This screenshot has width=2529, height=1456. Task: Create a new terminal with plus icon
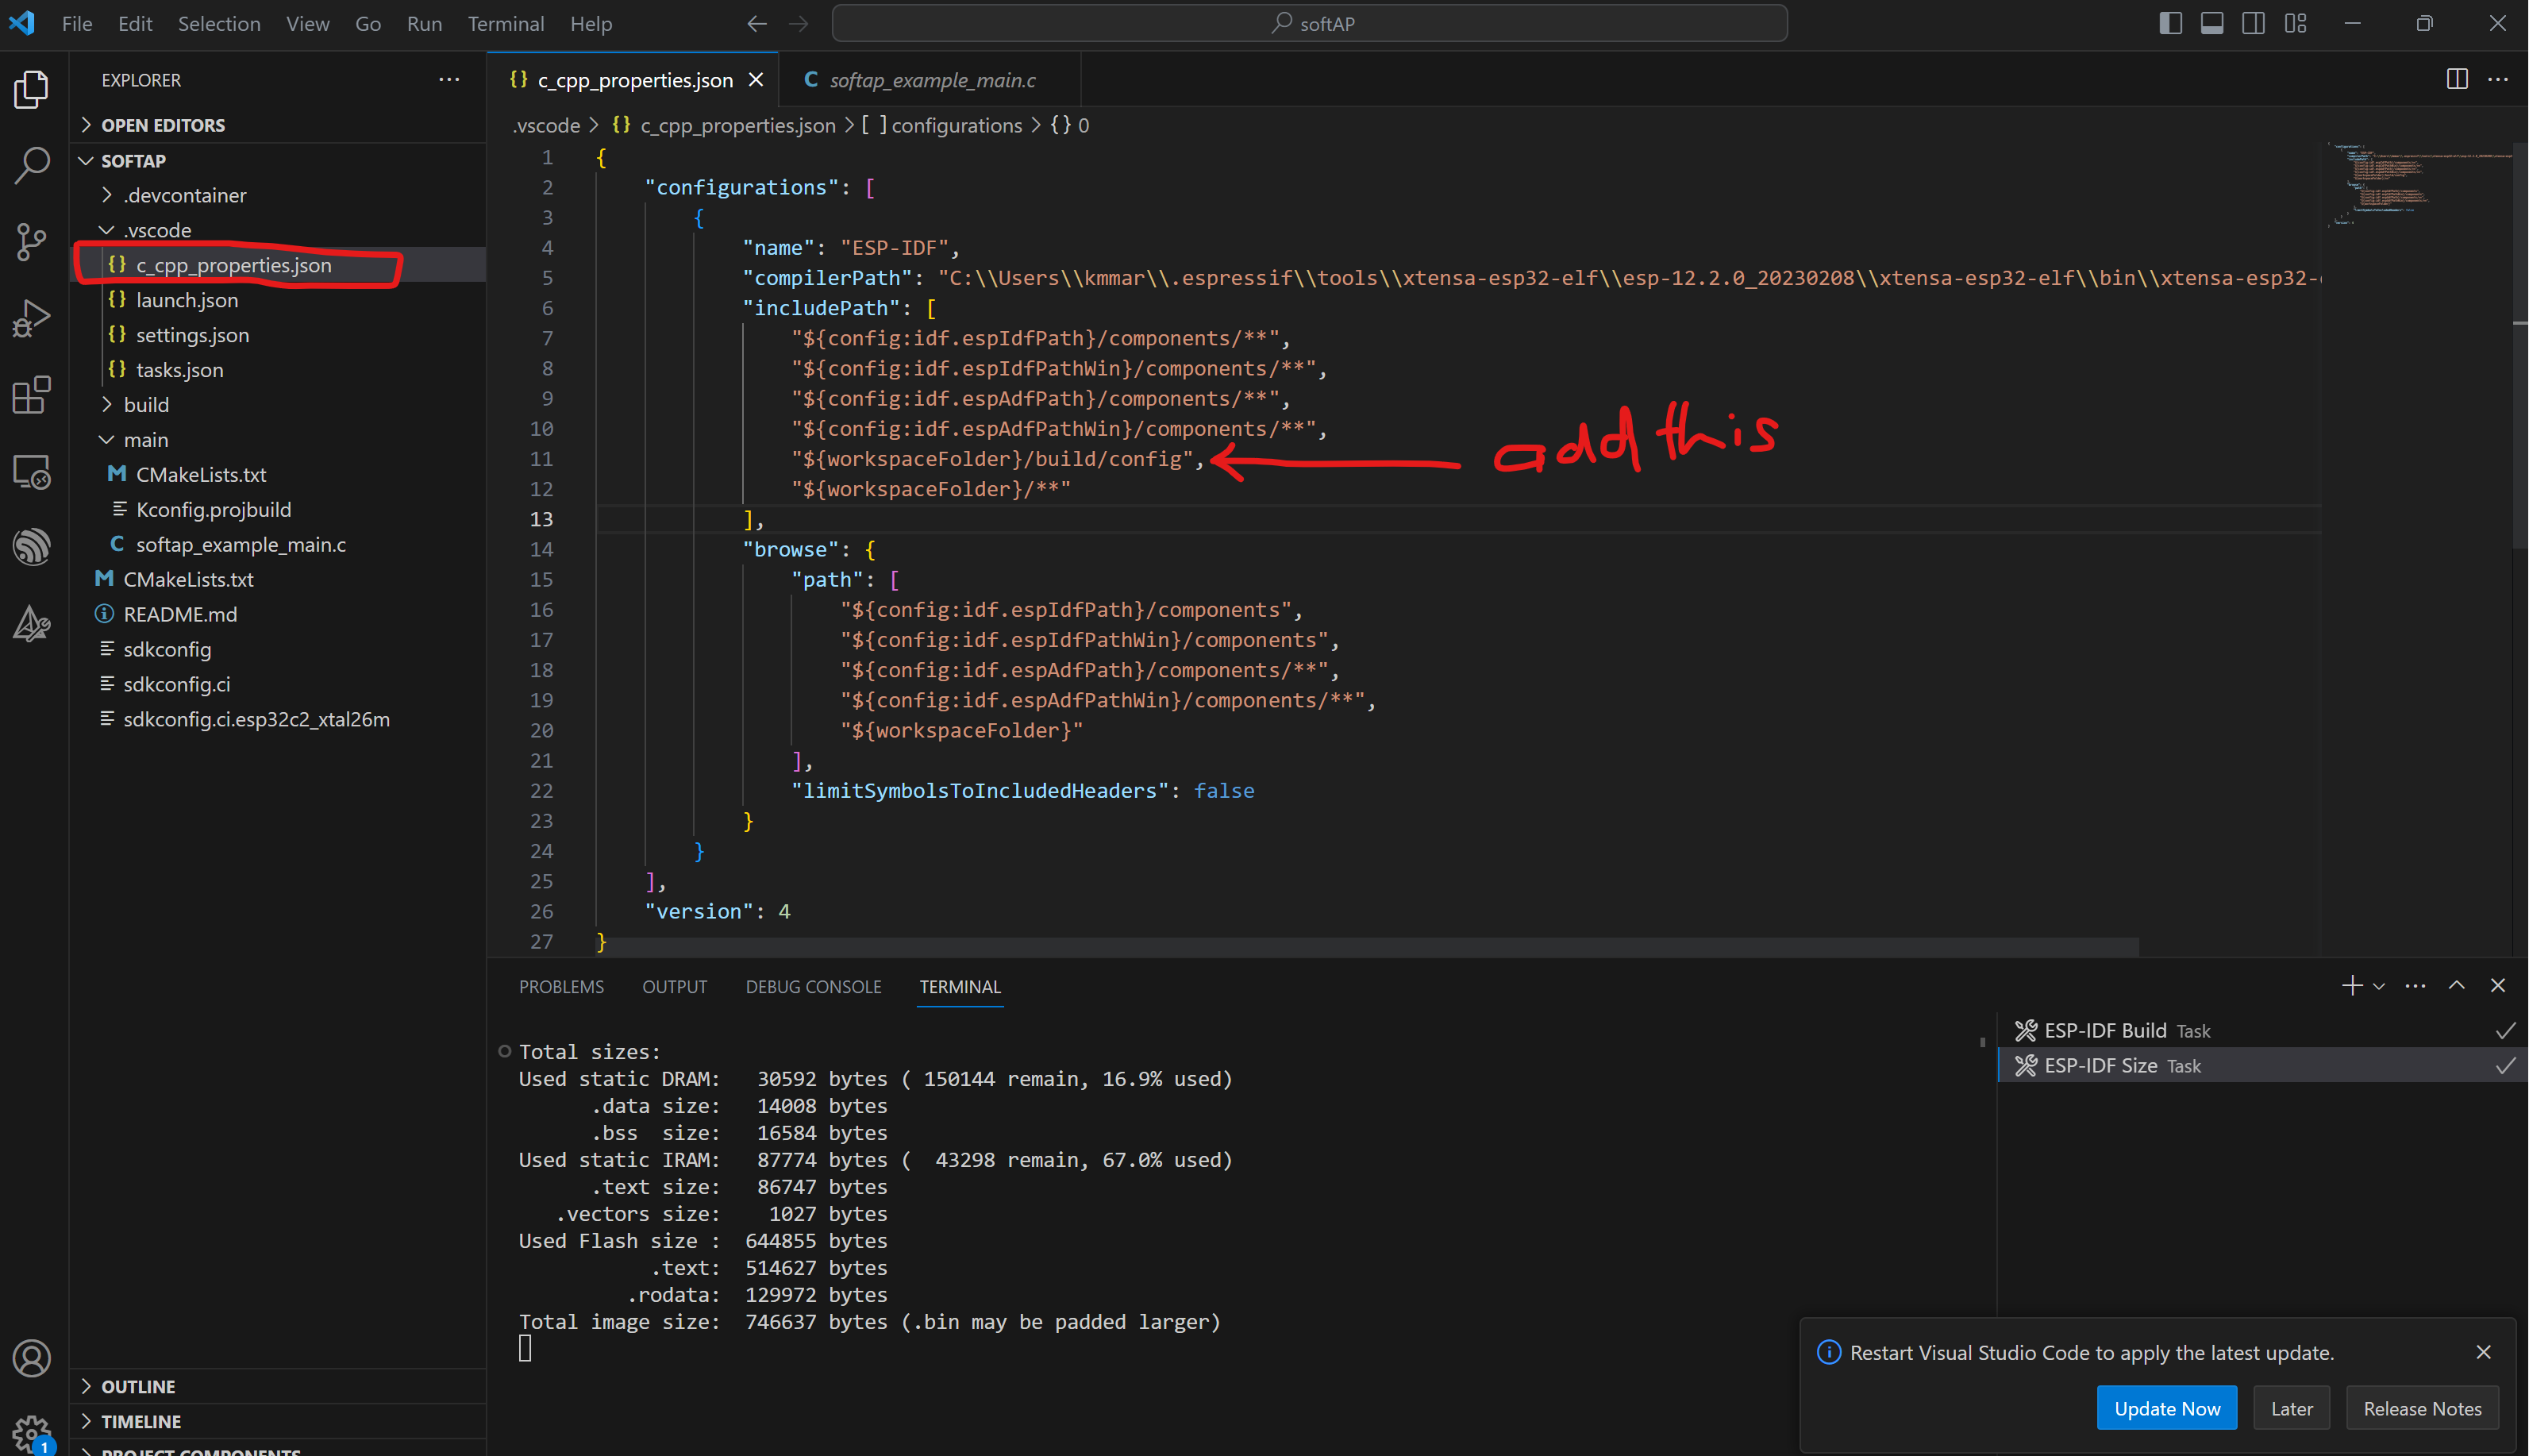point(2351,986)
